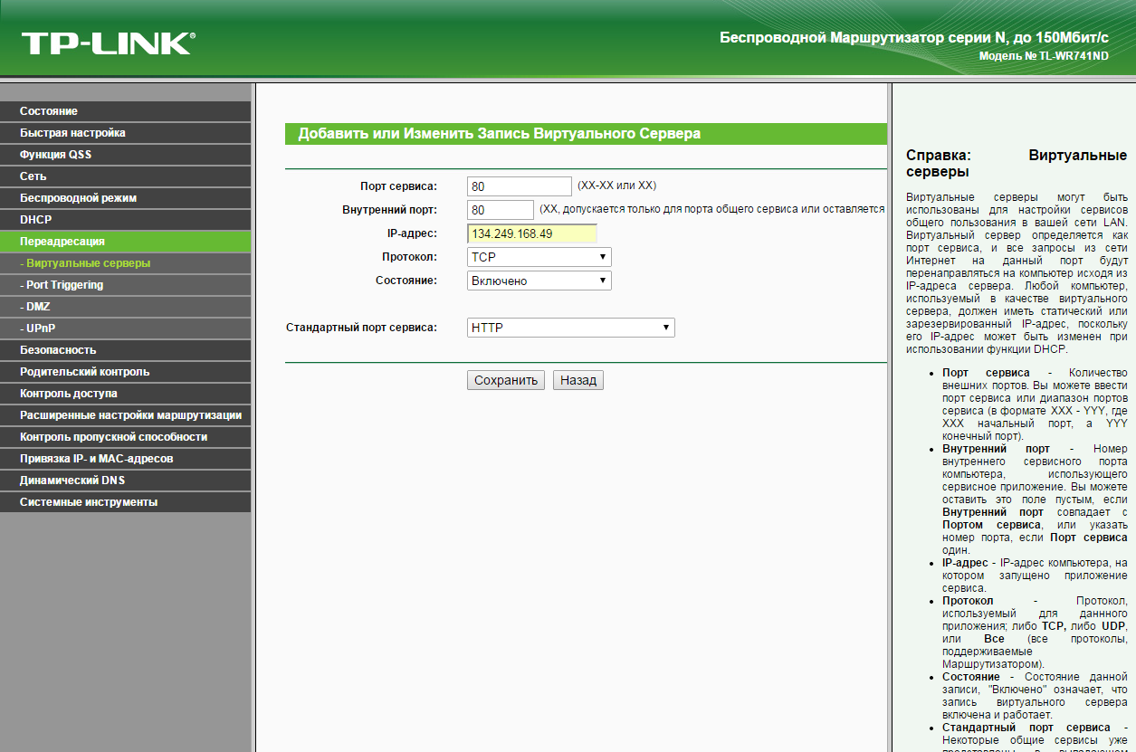Open Контроль пропускной способности

click(x=126, y=437)
